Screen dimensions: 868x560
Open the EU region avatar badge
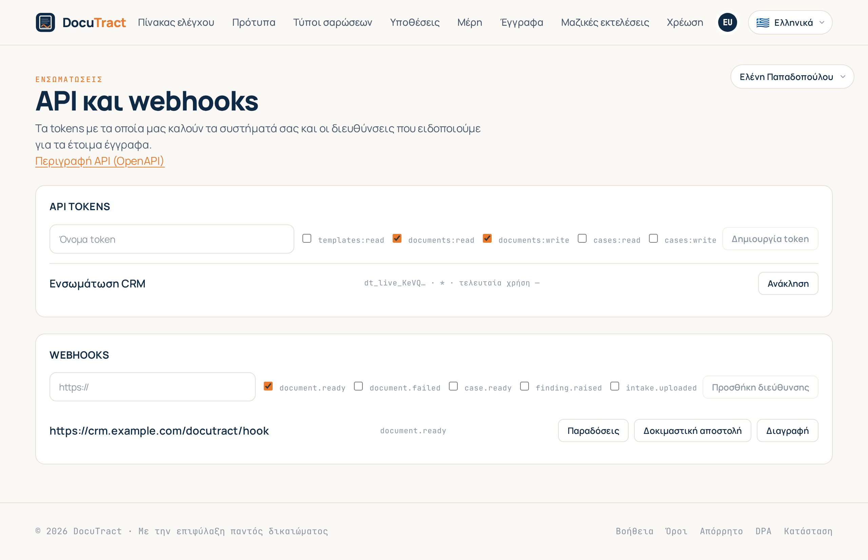click(727, 23)
